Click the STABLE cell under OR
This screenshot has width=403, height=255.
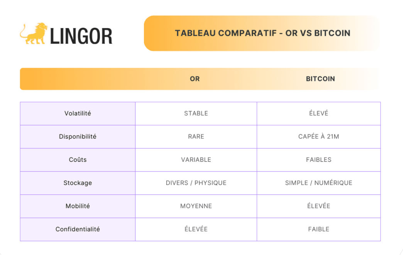(x=196, y=114)
